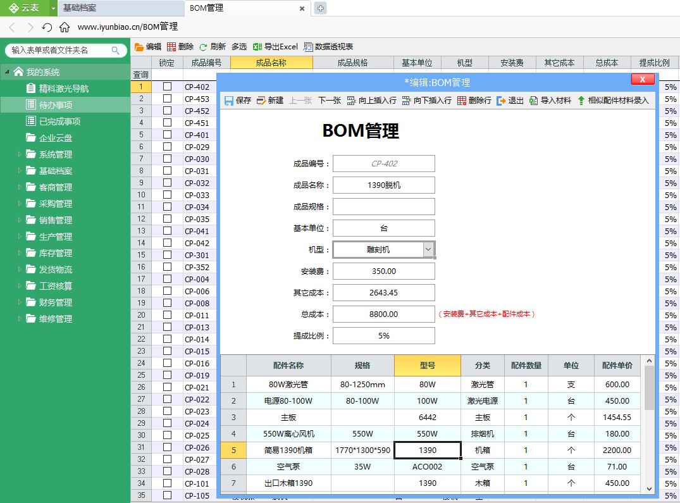This screenshot has width=680, height=503.
Task: Check the checkbox next to CP-029
Action: click(x=166, y=147)
